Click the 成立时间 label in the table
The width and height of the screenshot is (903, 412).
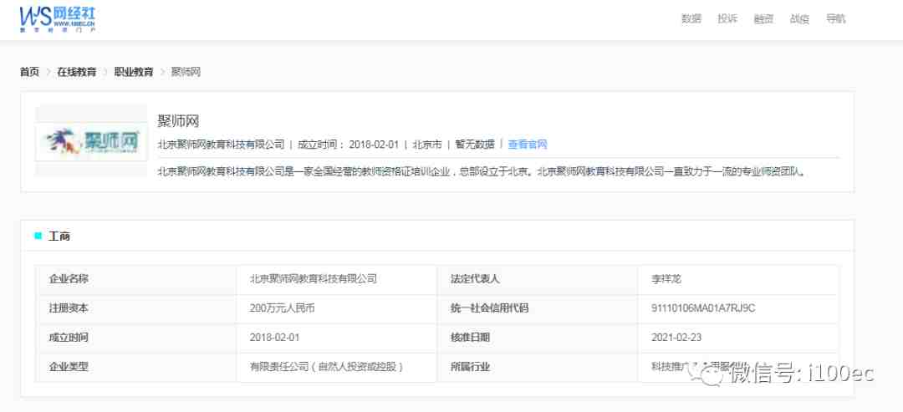[69, 338]
